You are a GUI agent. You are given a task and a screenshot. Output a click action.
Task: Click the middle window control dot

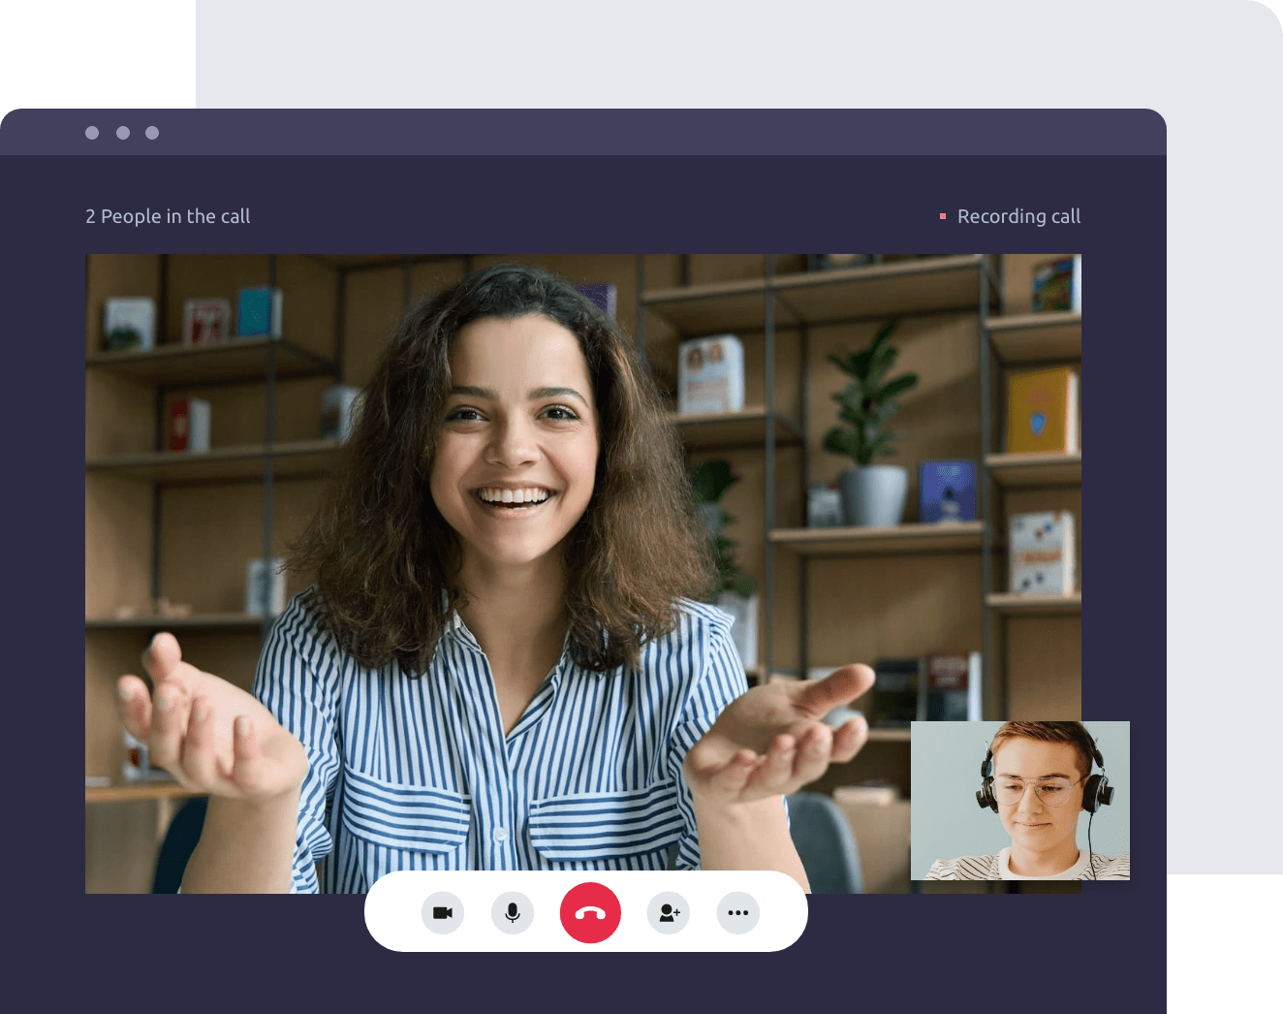[123, 133]
